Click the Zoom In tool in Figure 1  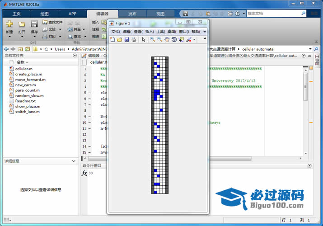pos(153,40)
